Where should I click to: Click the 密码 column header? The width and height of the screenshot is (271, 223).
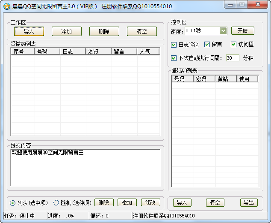coord(204,79)
